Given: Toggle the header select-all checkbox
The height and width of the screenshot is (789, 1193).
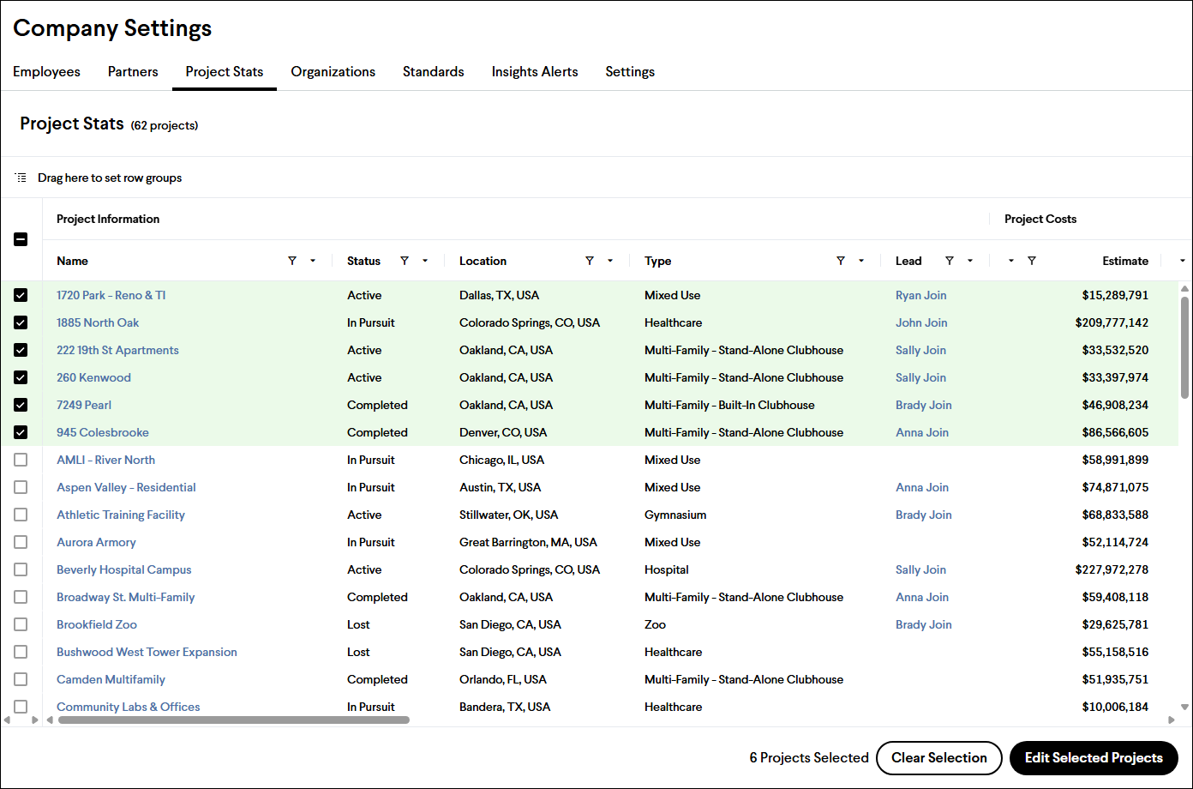Looking at the screenshot, I should tap(21, 240).
